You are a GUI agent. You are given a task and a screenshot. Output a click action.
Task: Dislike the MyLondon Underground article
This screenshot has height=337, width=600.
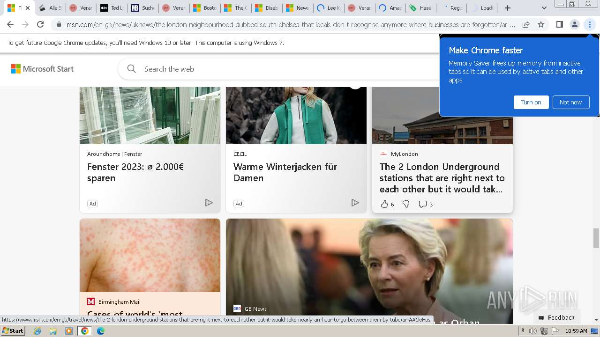(406, 204)
